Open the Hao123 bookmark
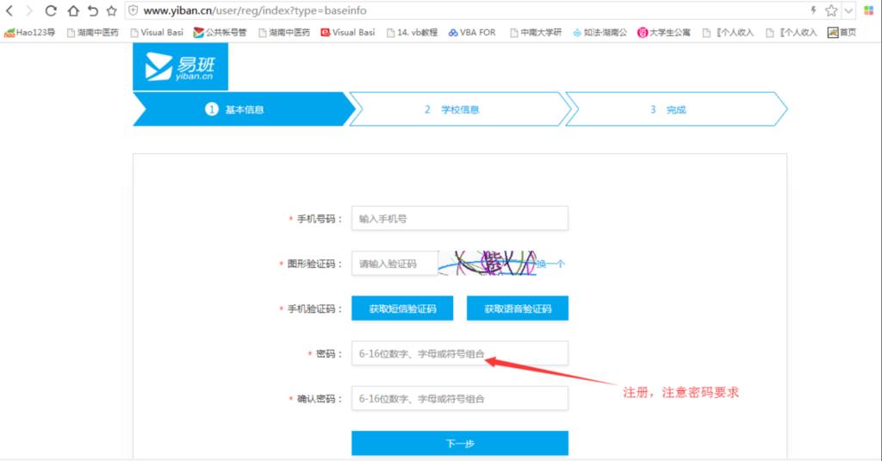The height and width of the screenshot is (461, 882). tap(30, 33)
